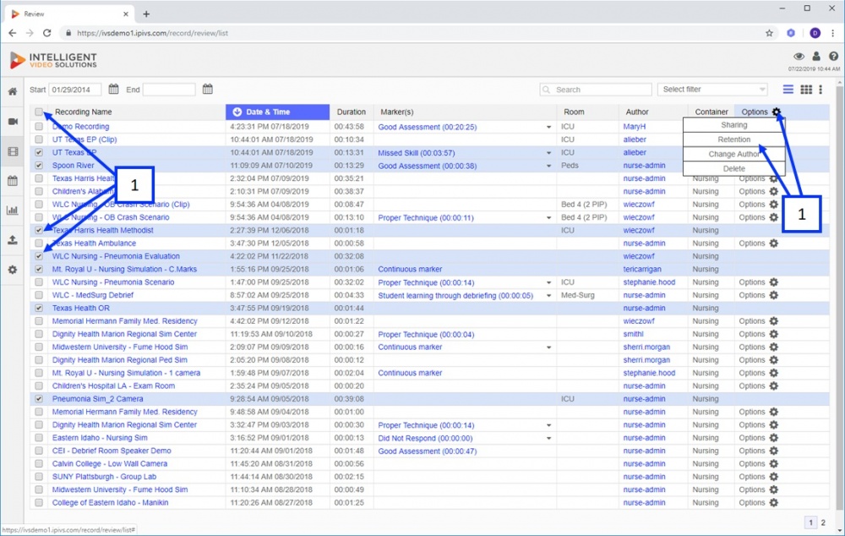Reload the page in browser
The height and width of the screenshot is (536, 845).
(x=46, y=33)
